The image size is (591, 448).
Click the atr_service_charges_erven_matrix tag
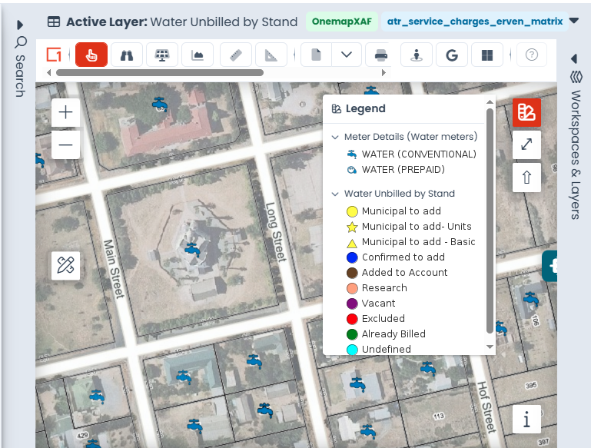[x=475, y=22]
